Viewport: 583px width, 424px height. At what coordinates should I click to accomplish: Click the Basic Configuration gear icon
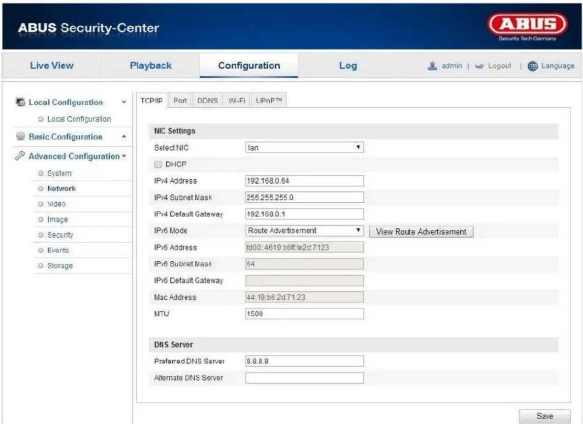tap(21, 137)
